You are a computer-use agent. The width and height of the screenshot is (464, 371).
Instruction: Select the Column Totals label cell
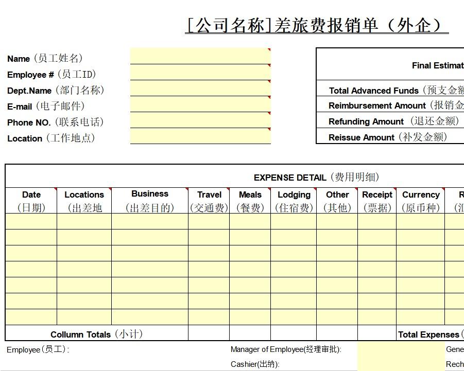96,334
